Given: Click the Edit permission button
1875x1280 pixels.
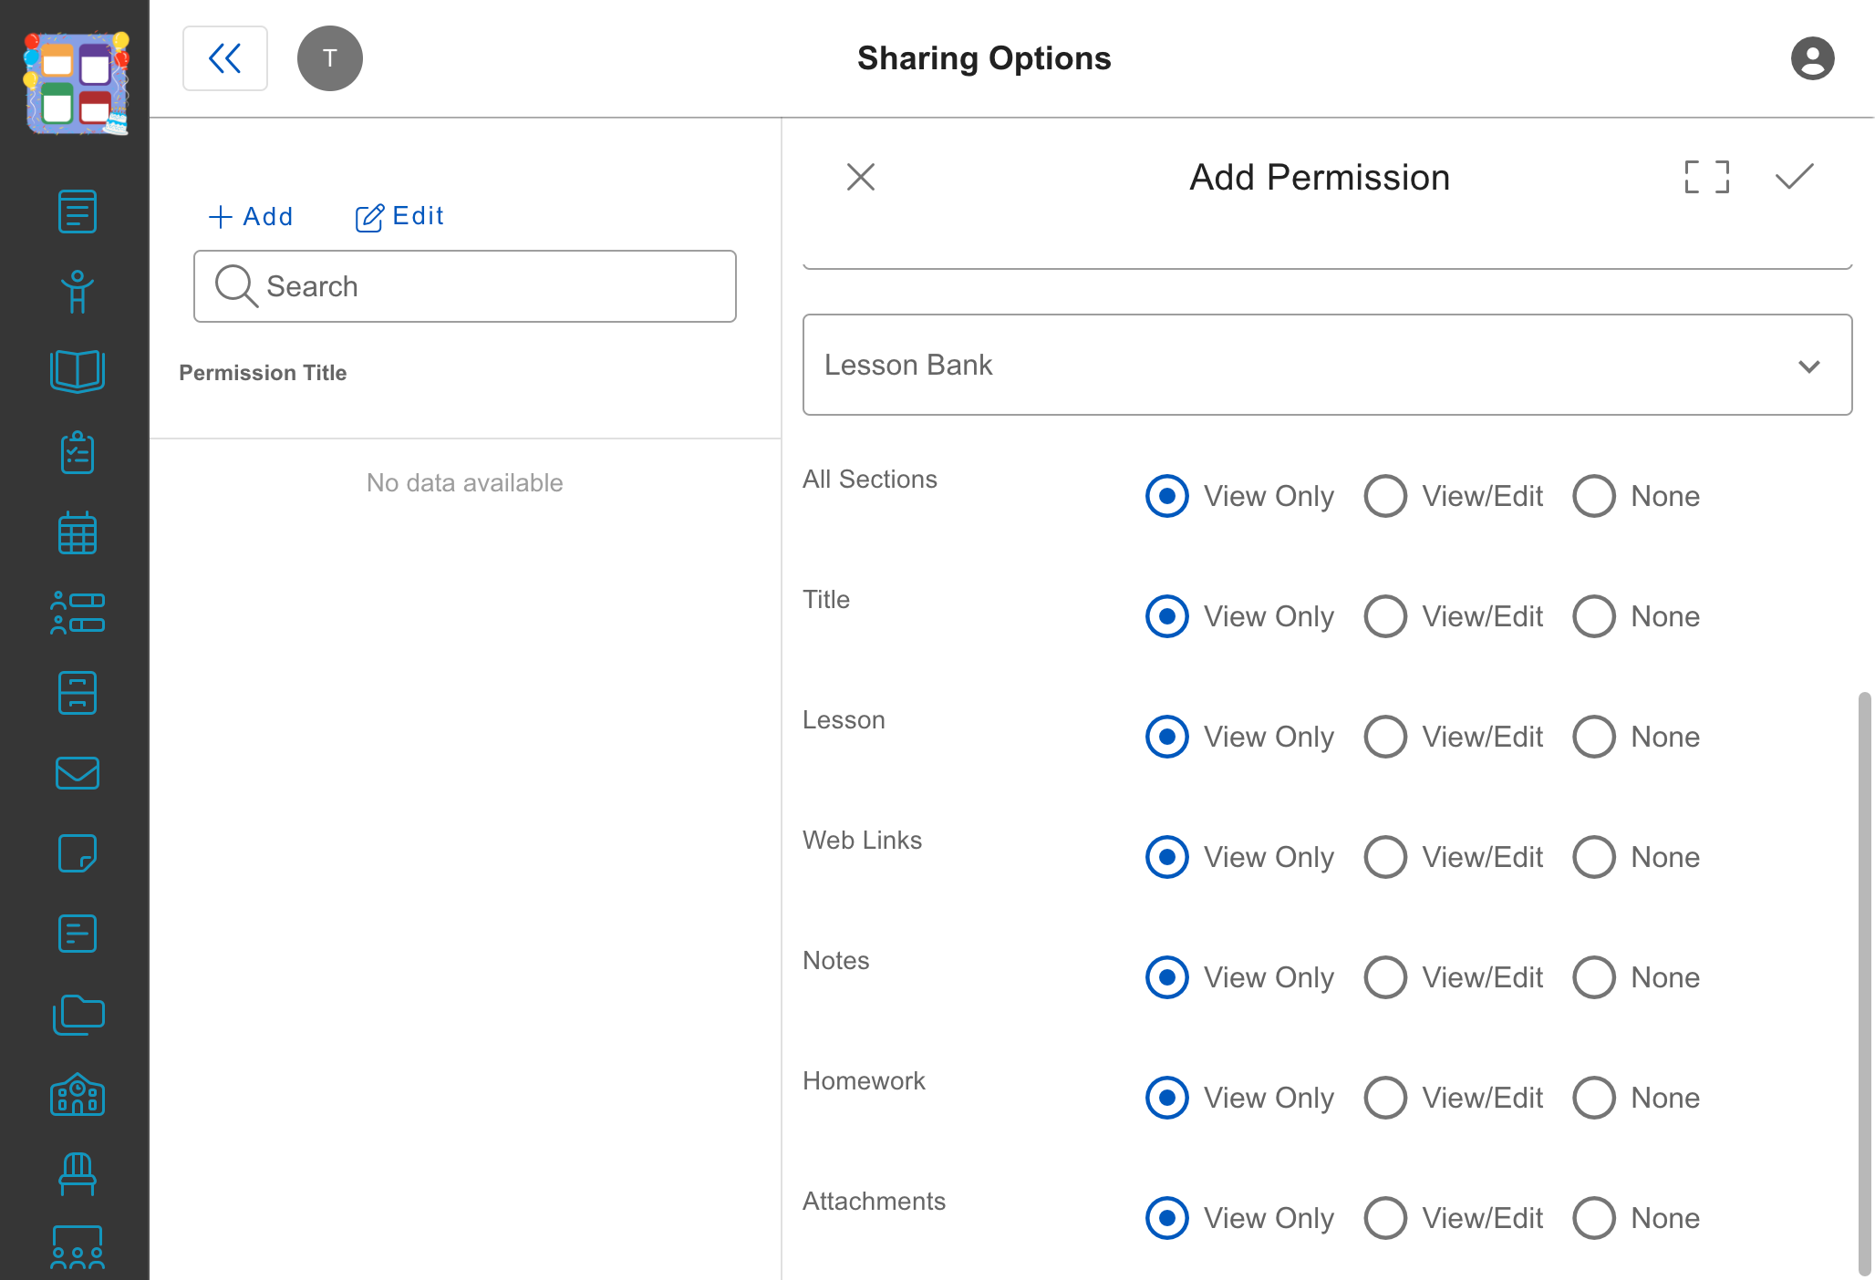Looking at the screenshot, I should click(399, 217).
